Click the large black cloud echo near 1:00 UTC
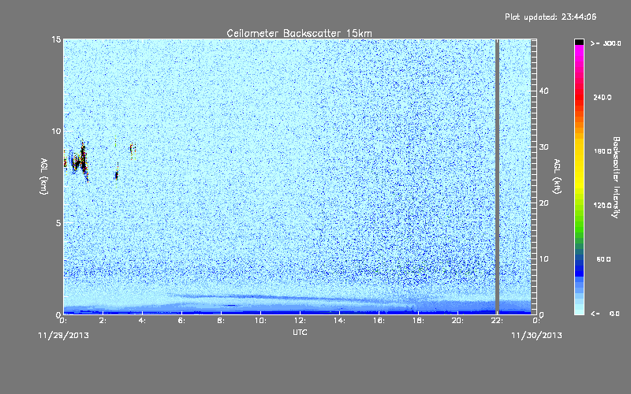Image resolution: width=631 pixels, height=394 pixels. (x=80, y=161)
